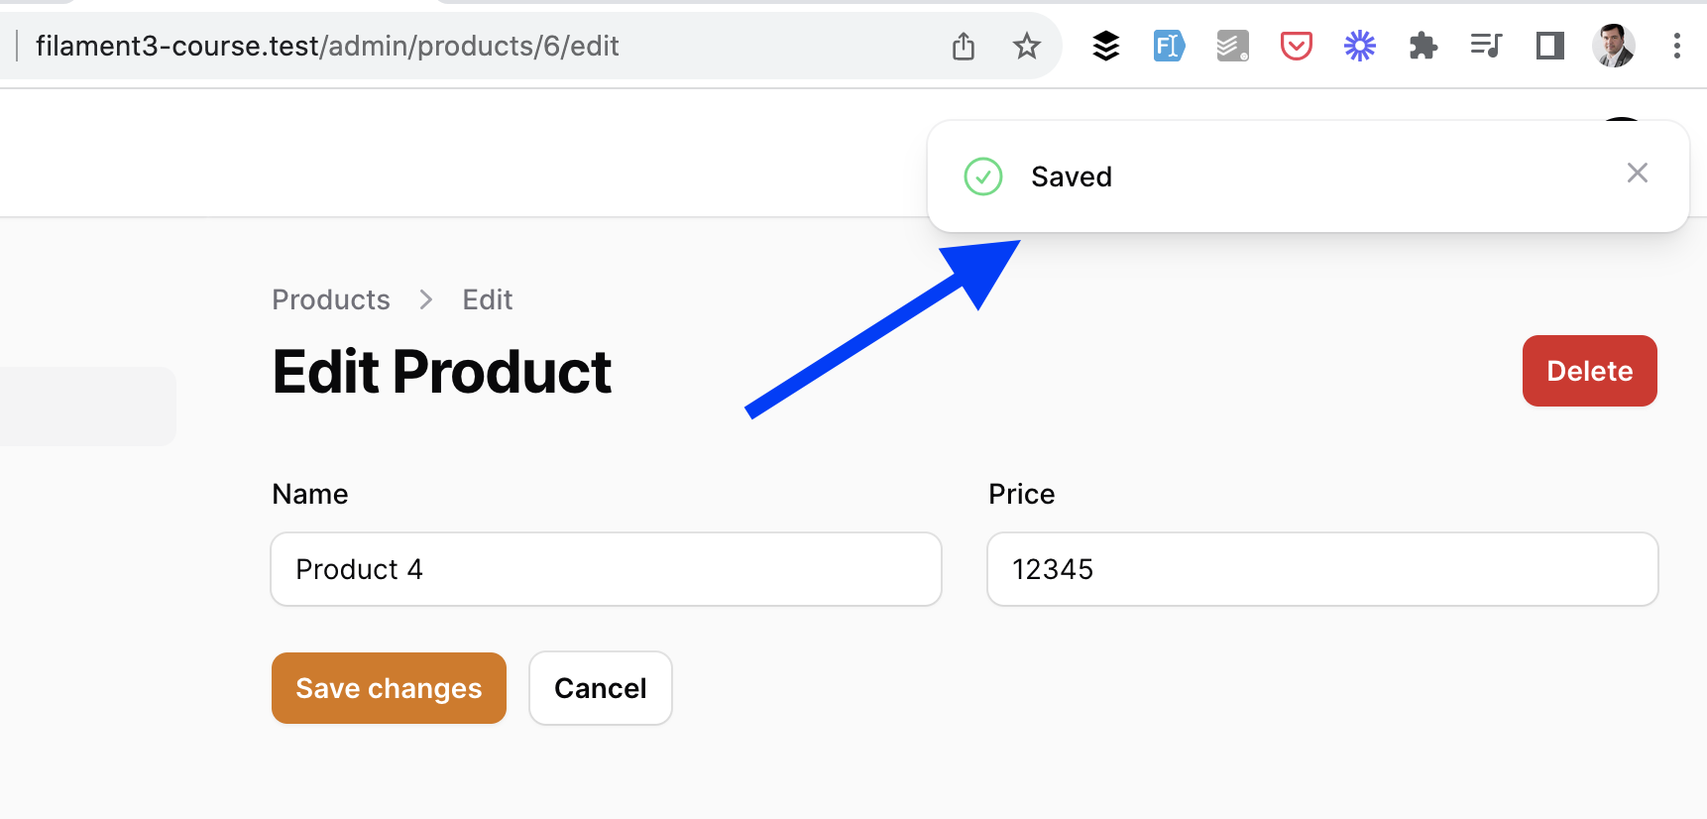The image size is (1707, 819).
Task: Click the Edit breadcrumb item
Action: 488,299
